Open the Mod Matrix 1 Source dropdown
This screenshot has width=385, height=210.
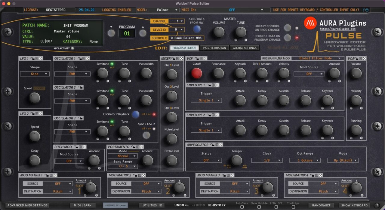pos(58,184)
